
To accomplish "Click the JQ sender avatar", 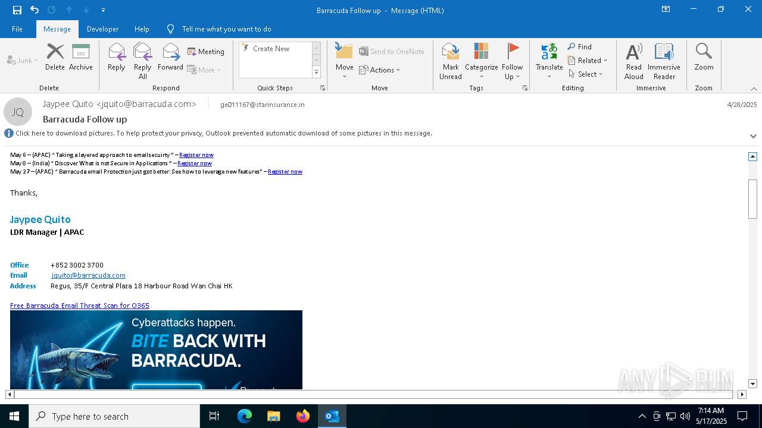I will 18,112.
